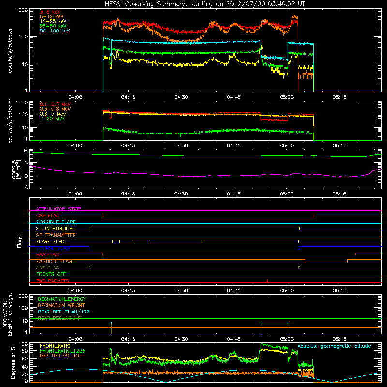
Task: Click the MAX_DET_VS_TOT legend label
Action: (60, 356)
